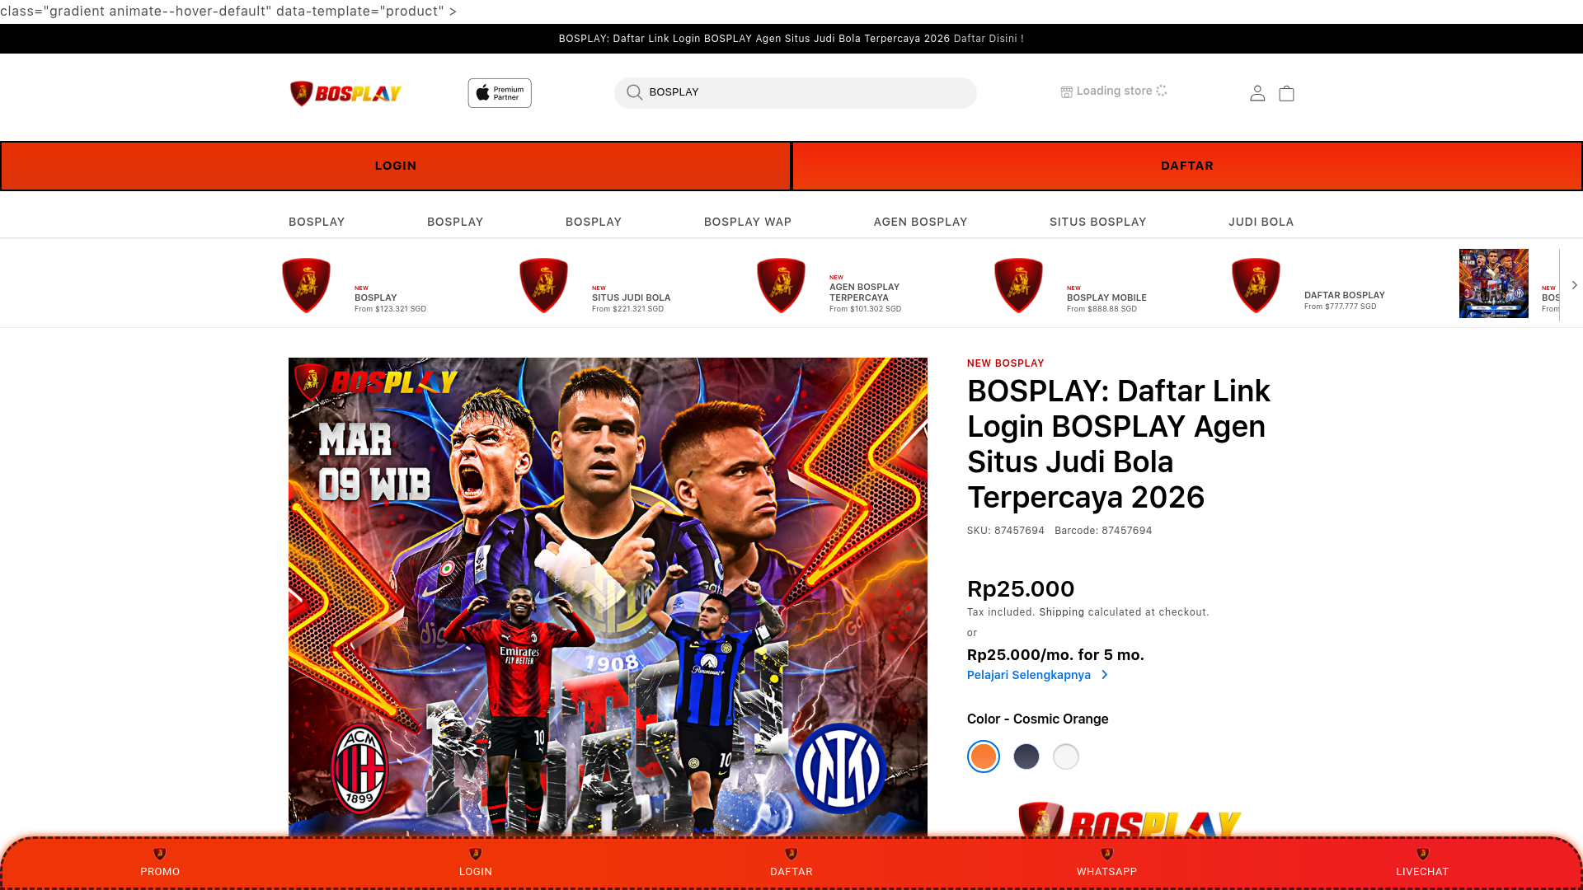
Task: Click the shield icon for SITUS JUDI BOLA
Action: [x=543, y=285]
